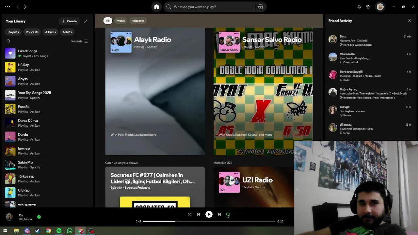Open the UK Rap playlist

(x=47, y=193)
